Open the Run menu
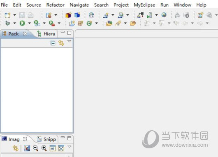This screenshot has width=218, height=157. pos(165,5)
